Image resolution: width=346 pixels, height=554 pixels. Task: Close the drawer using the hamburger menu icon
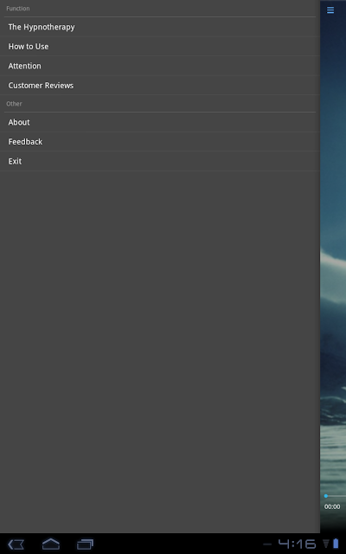pos(330,10)
